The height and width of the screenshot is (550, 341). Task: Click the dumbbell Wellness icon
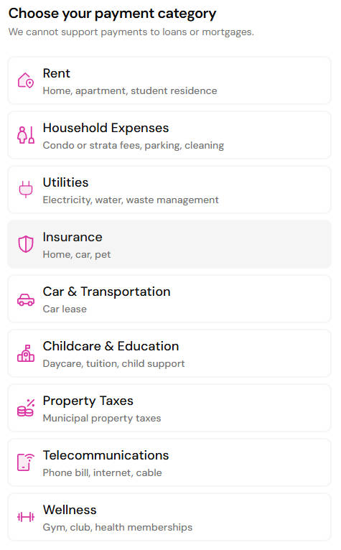click(x=26, y=517)
